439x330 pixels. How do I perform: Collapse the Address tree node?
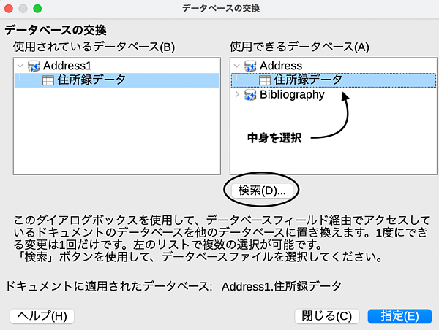pyautogui.click(x=237, y=66)
